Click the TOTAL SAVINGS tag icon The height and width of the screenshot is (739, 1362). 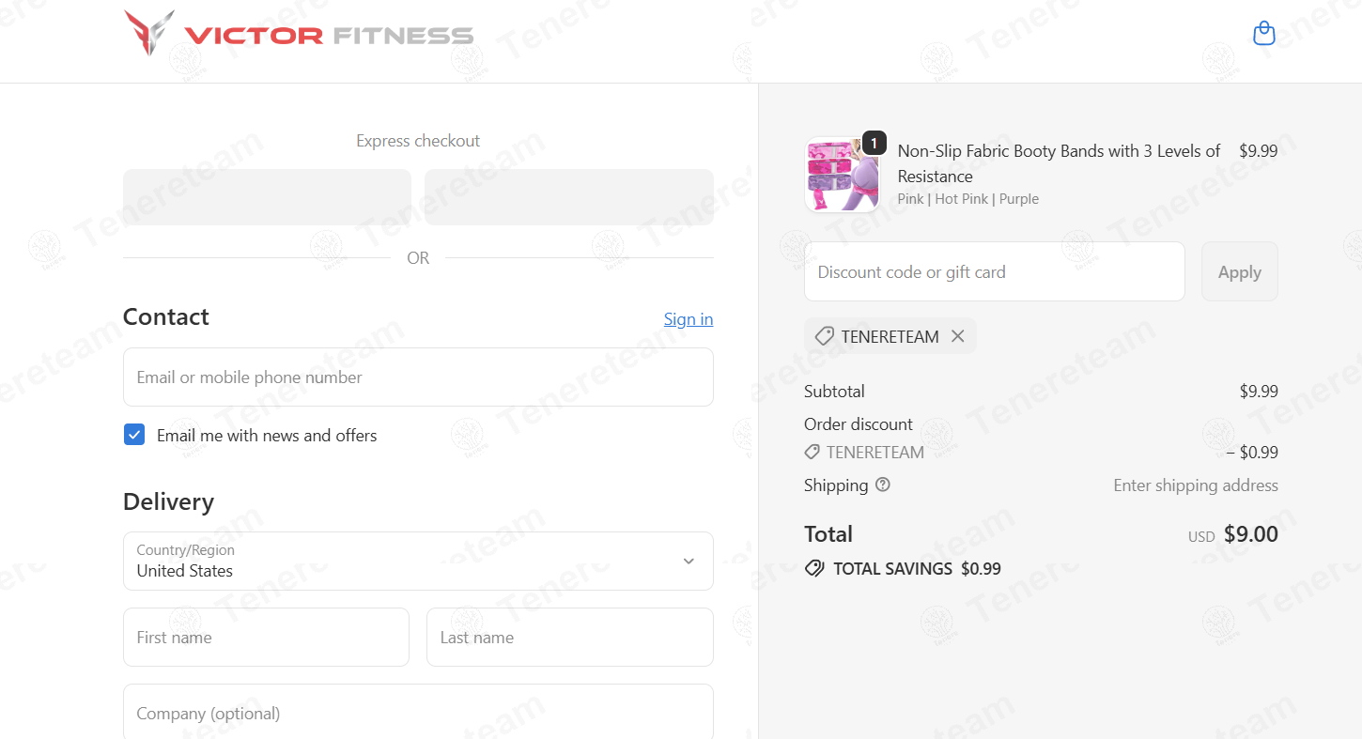pyautogui.click(x=813, y=568)
